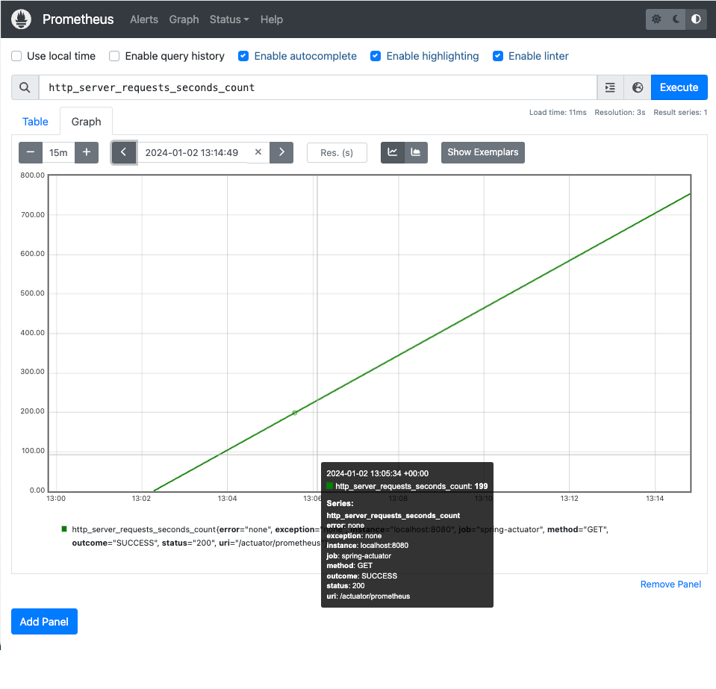716x689 pixels.
Task: Toggle Use local time checkbox
Action: click(x=16, y=56)
